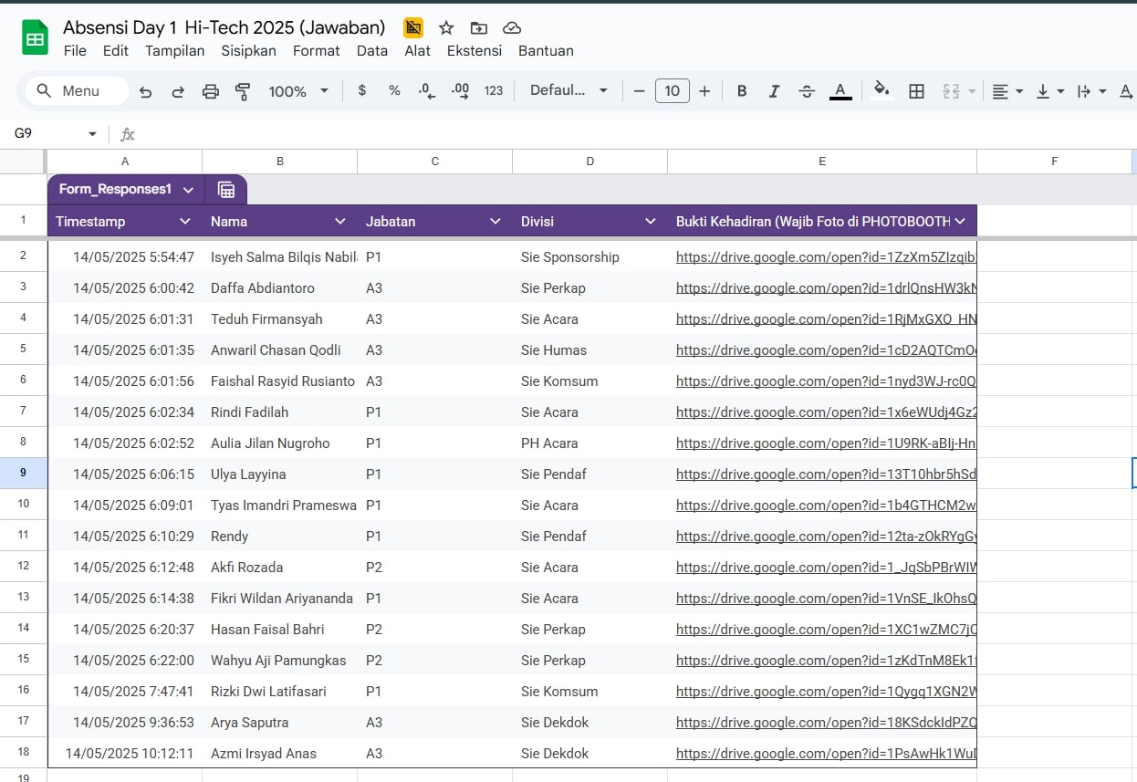
Task: Click the document title text
Action: click(x=224, y=27)
